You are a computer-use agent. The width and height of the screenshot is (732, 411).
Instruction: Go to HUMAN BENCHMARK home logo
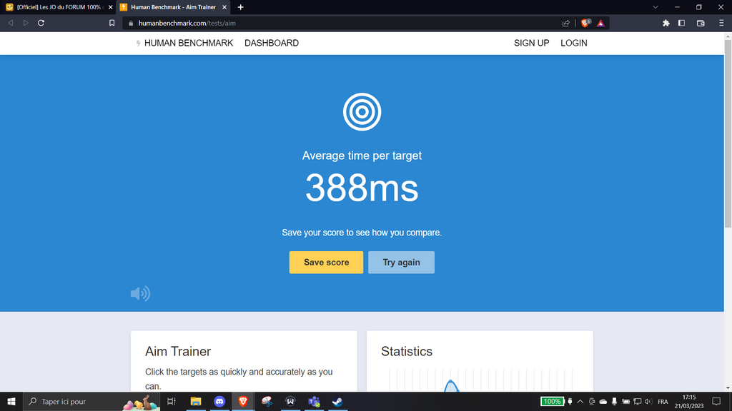(184, 43)
